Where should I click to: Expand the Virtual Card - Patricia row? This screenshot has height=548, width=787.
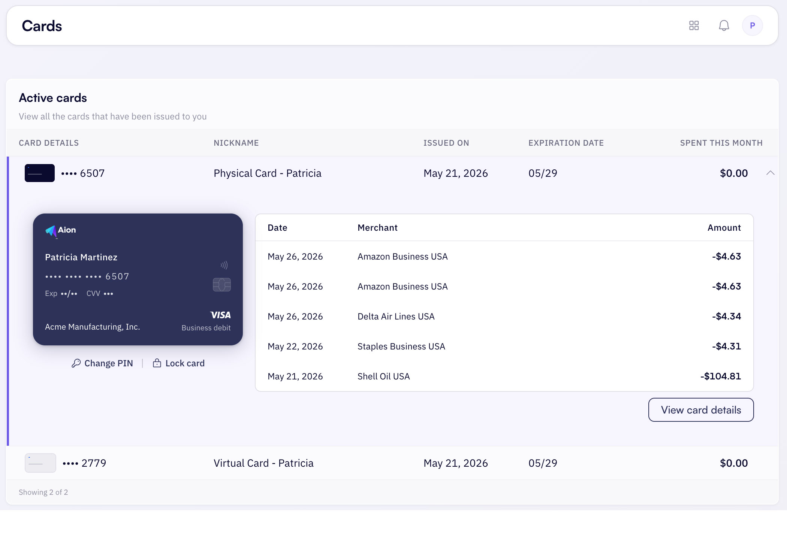pyautogui.click(x=393, y=463)
